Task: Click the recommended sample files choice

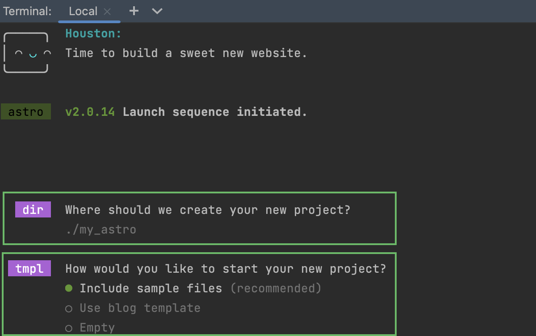Action: pyautogui.click(x=151, y=288)
